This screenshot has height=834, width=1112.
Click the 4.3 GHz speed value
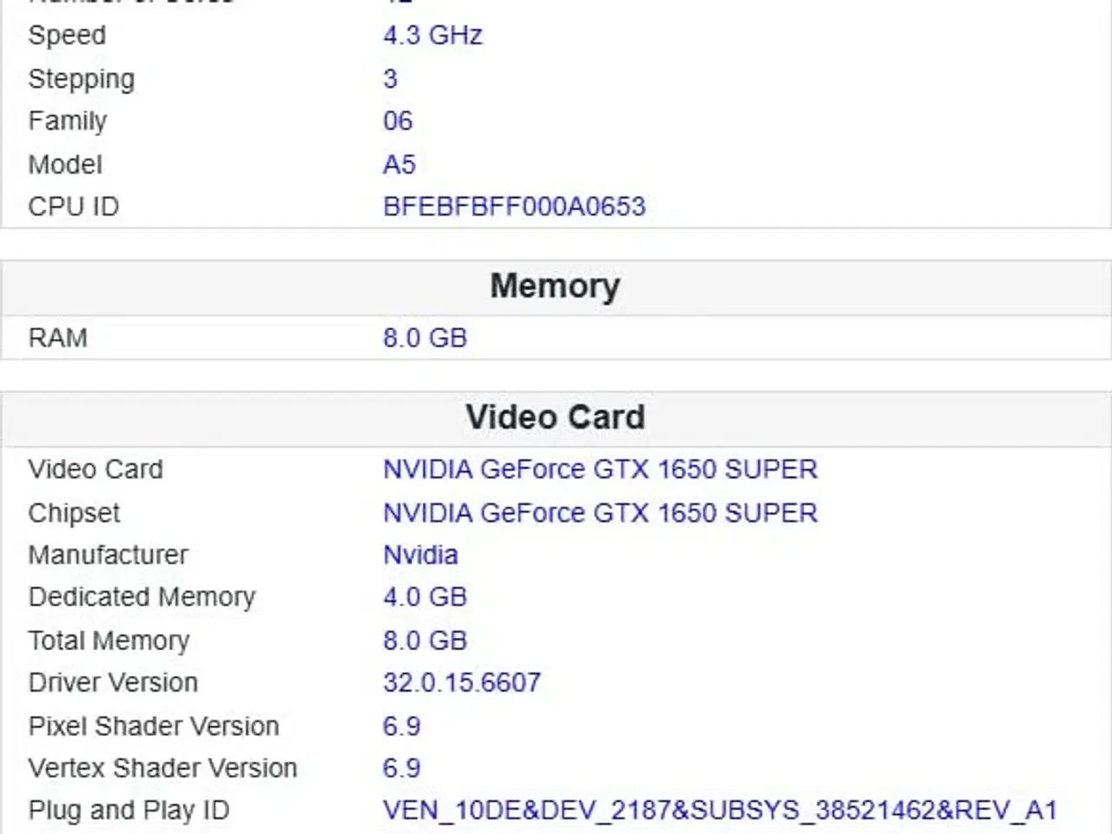coord(432,36)
